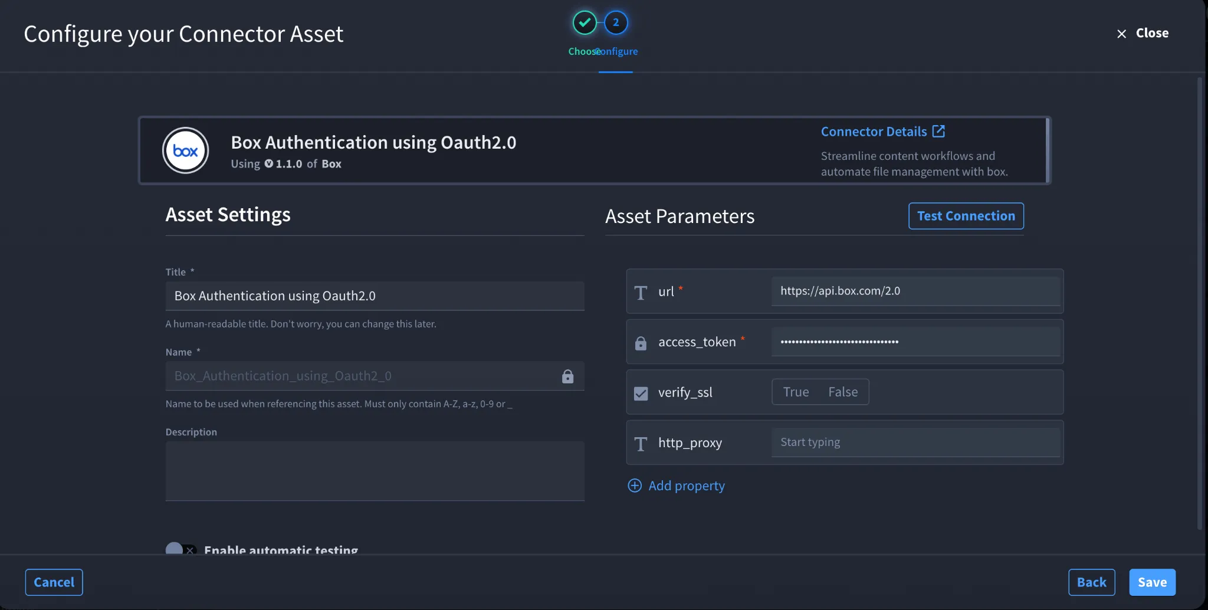Save the connector asset
Image resolution: width=1208 pixels, height=610 pixels.
tap(1152, 582)
